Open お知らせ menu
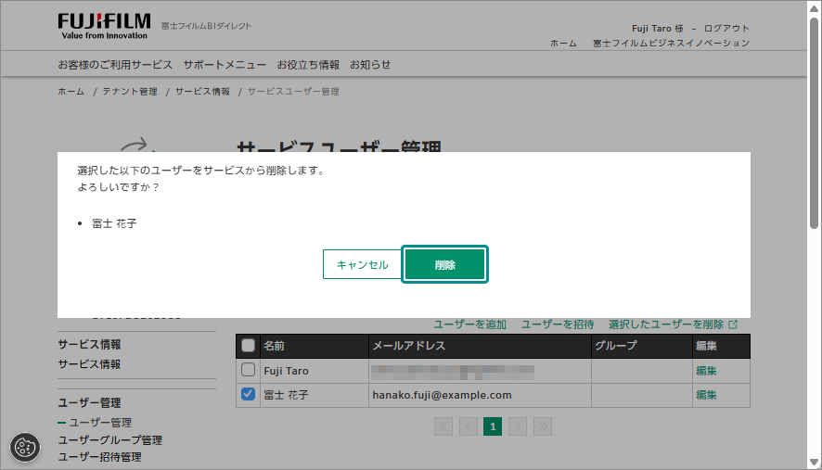 point(370,65)
